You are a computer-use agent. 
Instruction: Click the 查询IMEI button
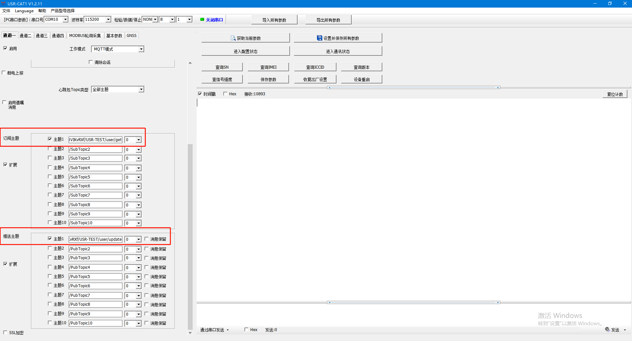pyautogui.click(x=268, y=67)
